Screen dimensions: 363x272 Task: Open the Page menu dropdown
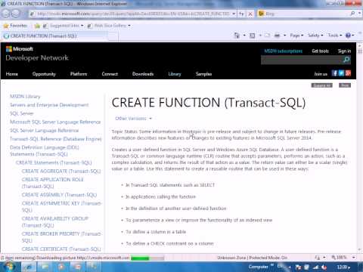(x=296, y=36)
